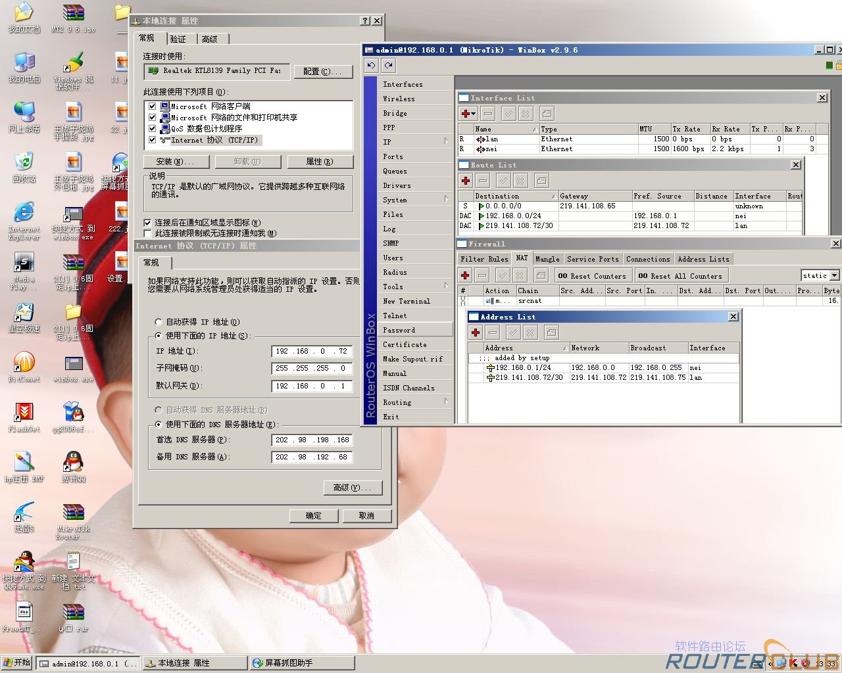This screenshot has height=673, width=842.
Task: Open 我的电脑 desktop icon
Action: 24,68
